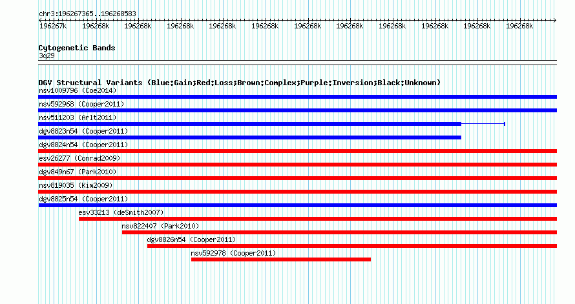The width and height of the screenshot is (575, 304).
Task: Click the nsv592978 (Cooper2011) short red bar
Action: (x=281, y=259)
